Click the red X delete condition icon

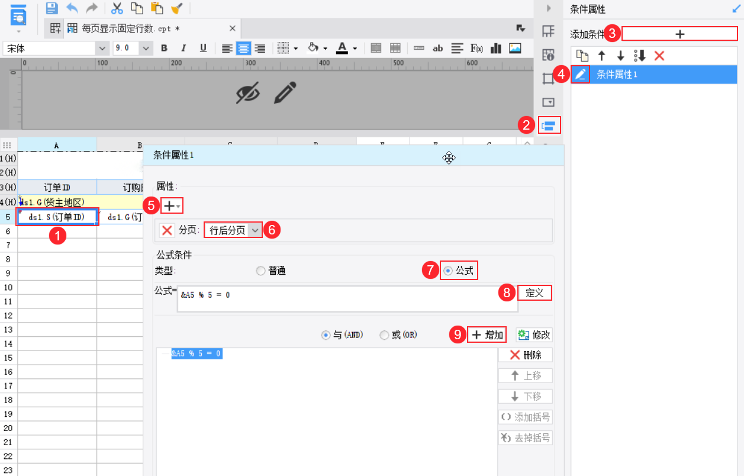659,56
